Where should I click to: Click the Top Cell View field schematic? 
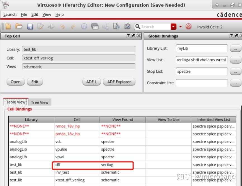[x=79, y=67]
